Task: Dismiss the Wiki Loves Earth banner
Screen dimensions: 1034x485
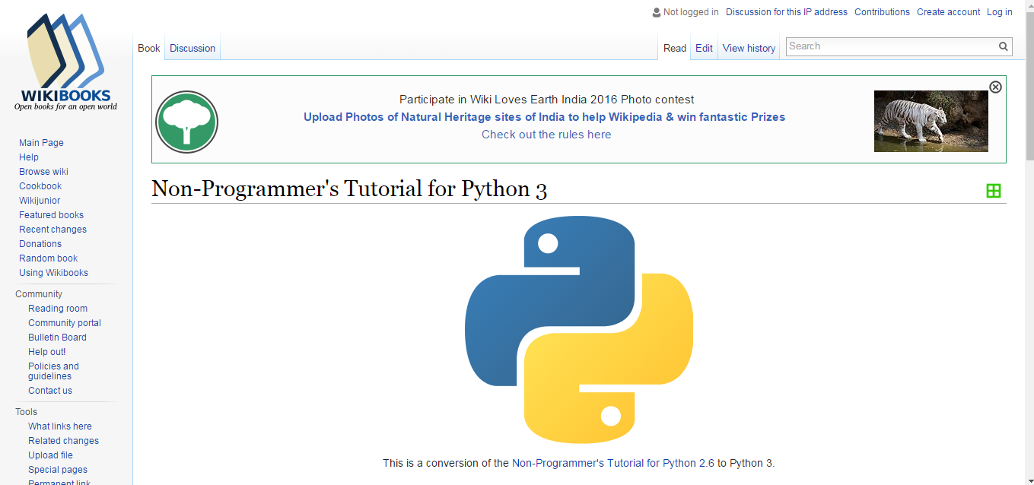Action: click(x=996, y=87)
